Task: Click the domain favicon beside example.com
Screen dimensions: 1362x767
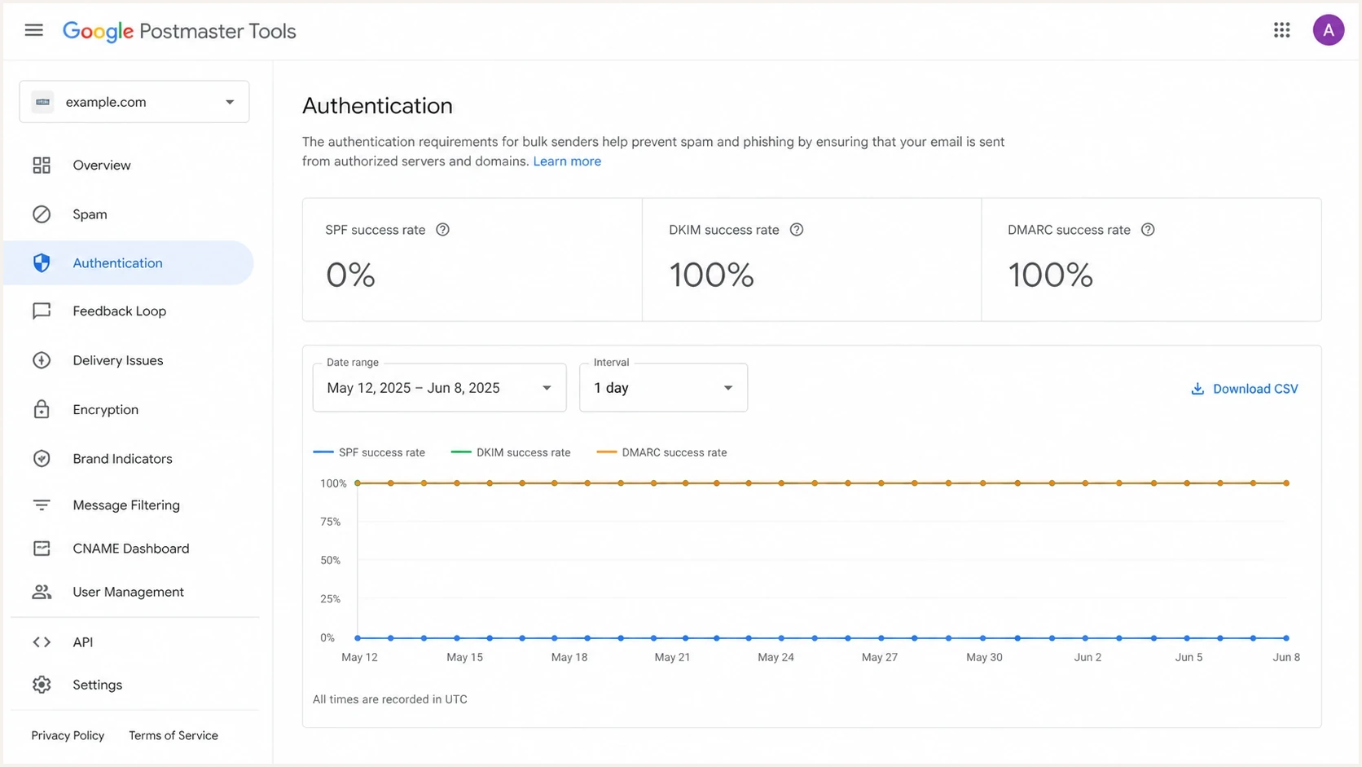Action: pos(43,102)
